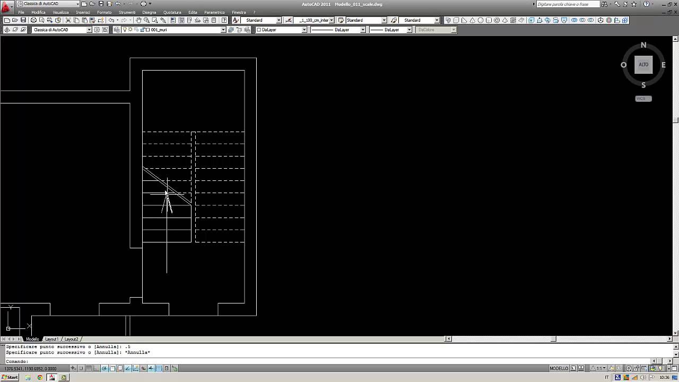The image size is (679, 382).
Task: Open the Classica di AutoCAD workspace dropdown in title bar
Action: pos(48,4)
